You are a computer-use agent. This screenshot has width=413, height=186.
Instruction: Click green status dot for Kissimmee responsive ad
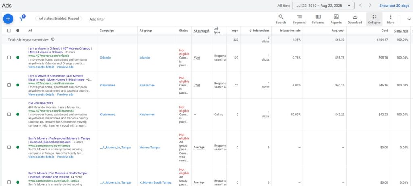click(18, 85)
